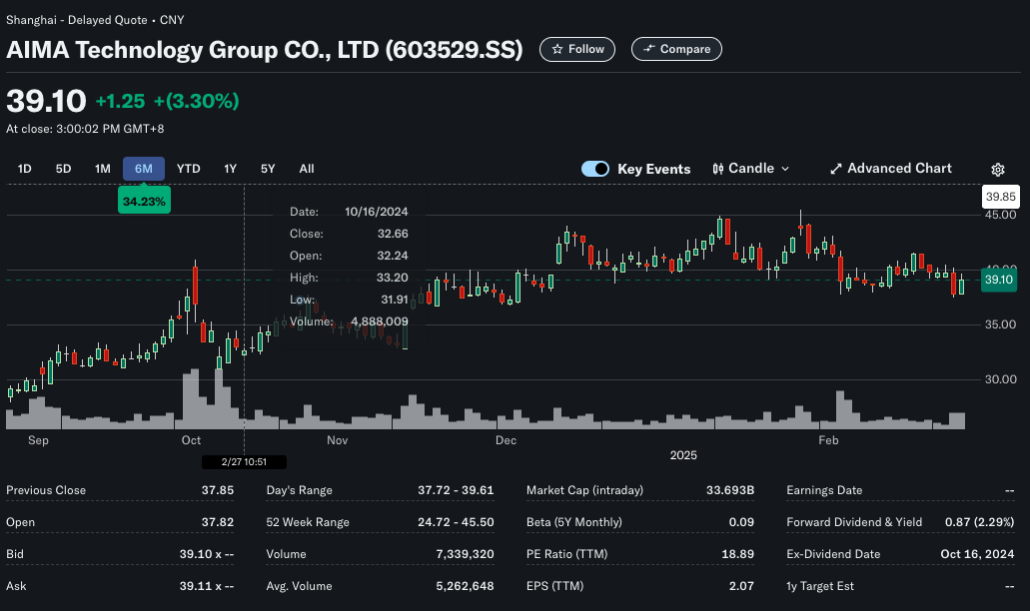This screenshot has height=611, width=1030.
Task: Click the 52 Week Range value 24.72 - 45.50
Action: coord(456,522)
